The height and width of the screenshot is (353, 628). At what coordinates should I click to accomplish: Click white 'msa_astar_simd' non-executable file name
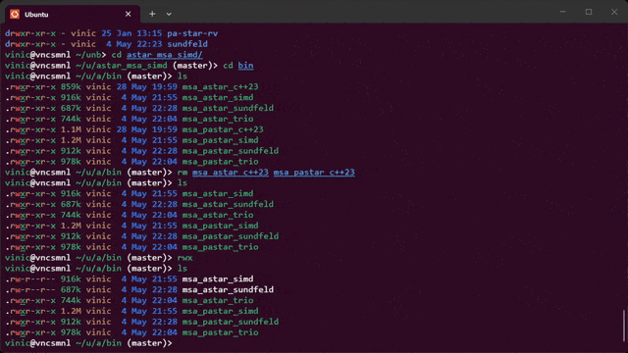218,278
